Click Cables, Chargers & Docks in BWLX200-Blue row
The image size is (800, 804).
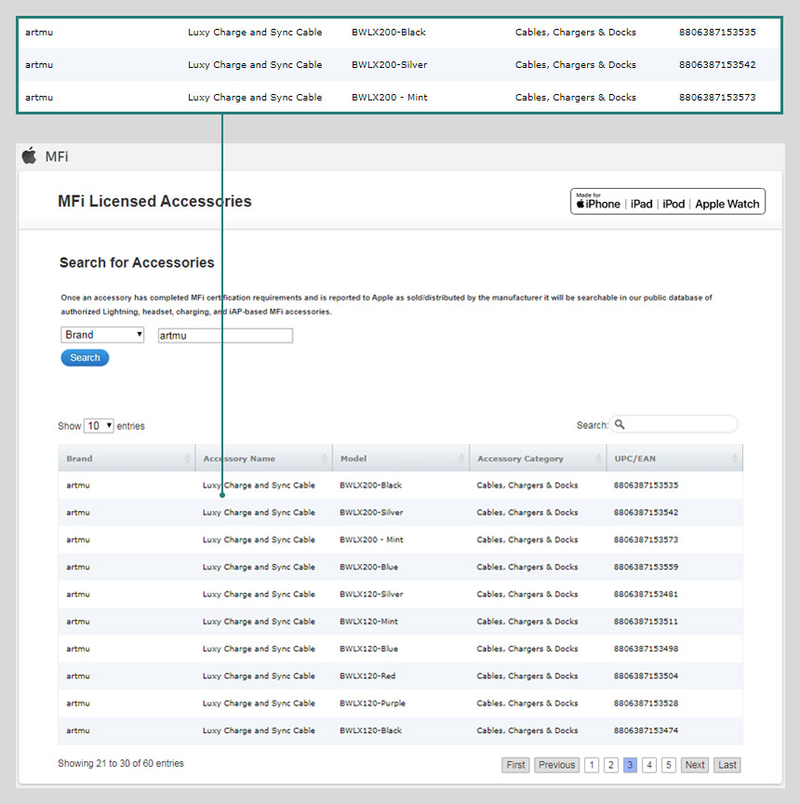pyautogui.click(x=527, y=567)
